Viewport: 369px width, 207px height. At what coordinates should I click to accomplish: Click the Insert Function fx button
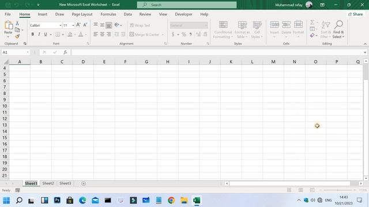pos(65,52)
